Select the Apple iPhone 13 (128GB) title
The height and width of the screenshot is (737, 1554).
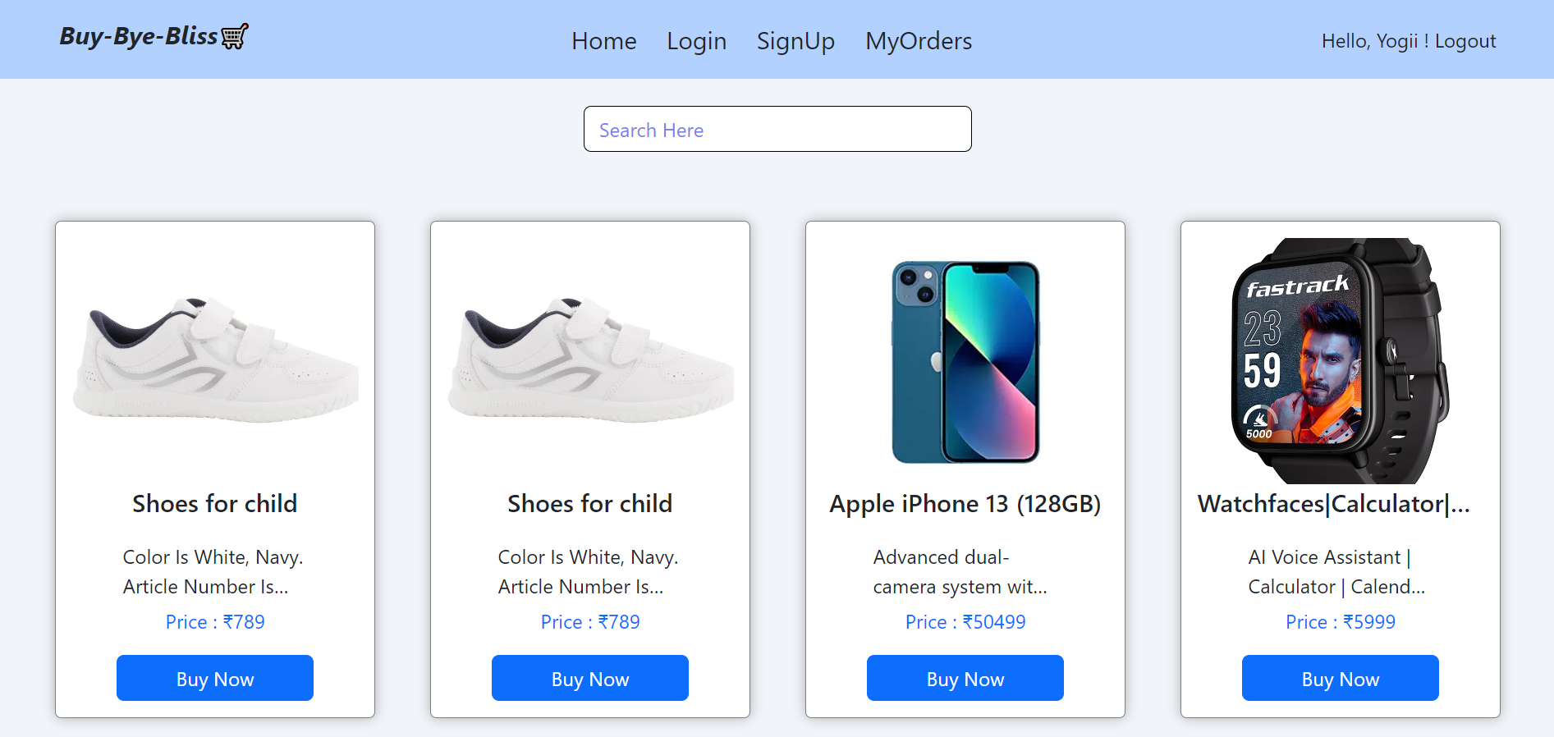(x=965, y=504)
